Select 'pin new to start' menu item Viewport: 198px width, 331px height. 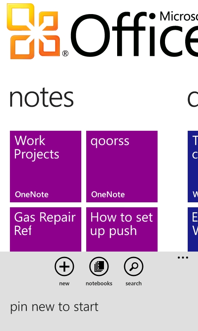pos(54,307)
